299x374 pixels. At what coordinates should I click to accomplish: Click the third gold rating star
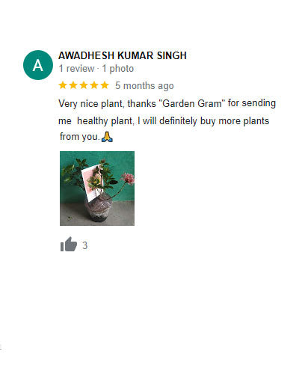(x=84, y=85)
